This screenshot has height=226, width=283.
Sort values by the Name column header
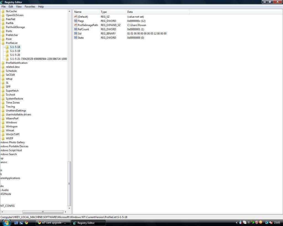[x=86, y=12]
